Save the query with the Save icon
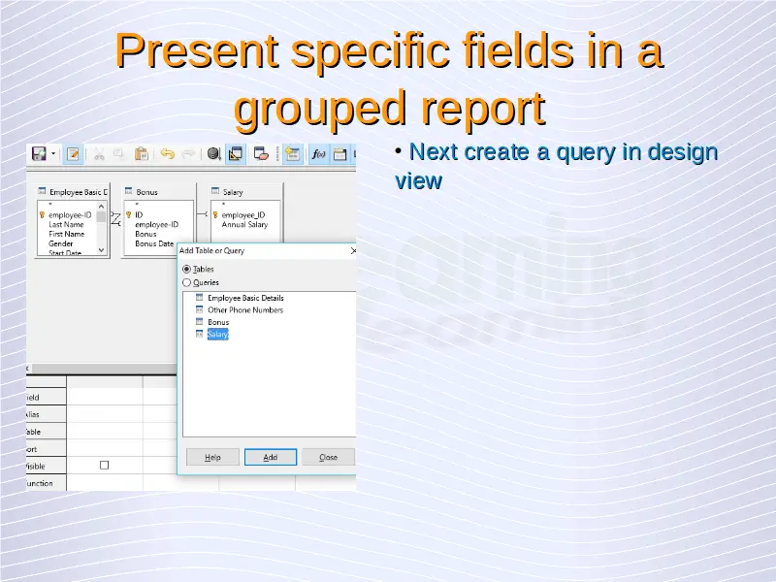776x582 pixels. pyautogui.click(x=39, y=154)
